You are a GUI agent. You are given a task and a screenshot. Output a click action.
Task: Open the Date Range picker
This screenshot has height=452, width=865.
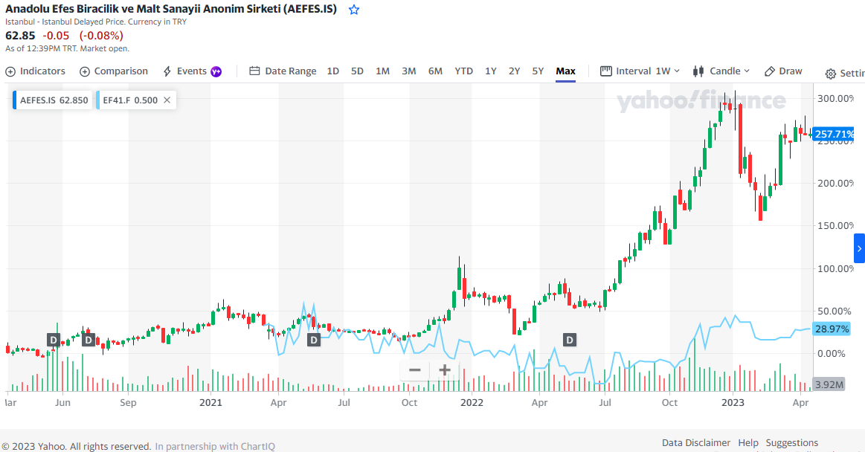283,71
